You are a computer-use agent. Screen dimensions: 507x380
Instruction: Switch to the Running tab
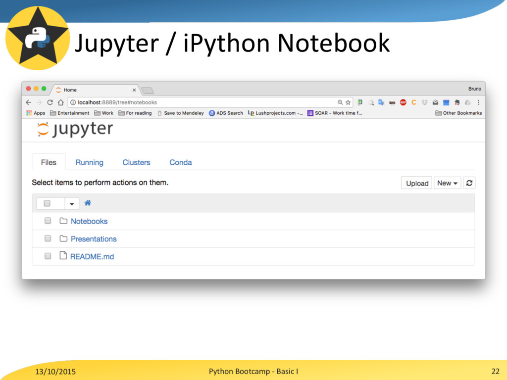pos(90,162)
